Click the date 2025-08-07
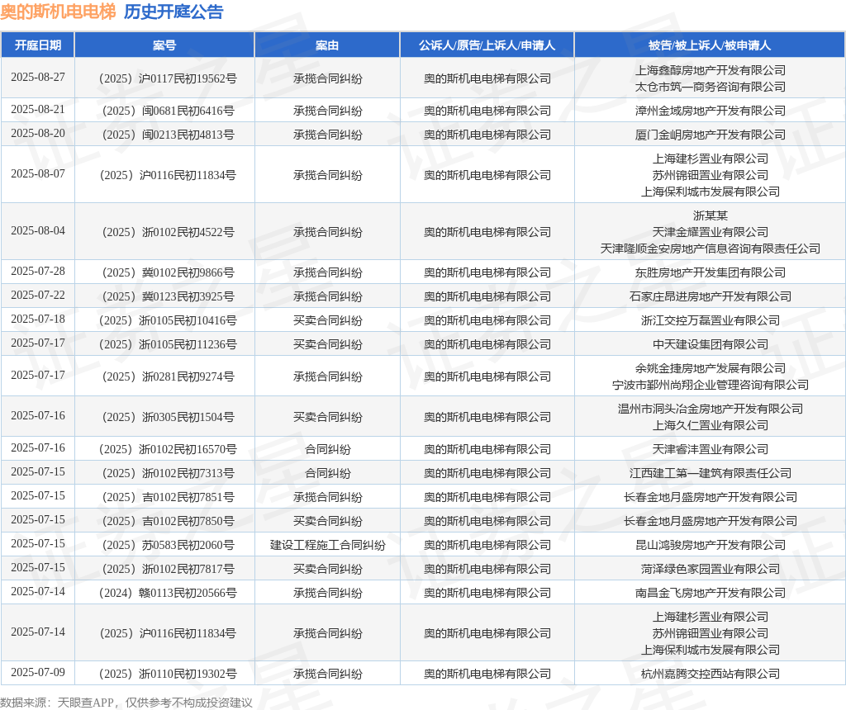 click(38, 173)
